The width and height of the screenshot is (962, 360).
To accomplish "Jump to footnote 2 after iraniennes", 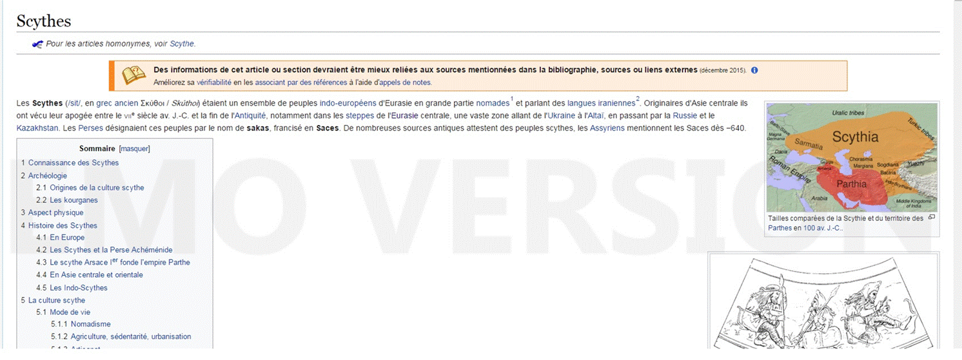I will click(638, 99).
